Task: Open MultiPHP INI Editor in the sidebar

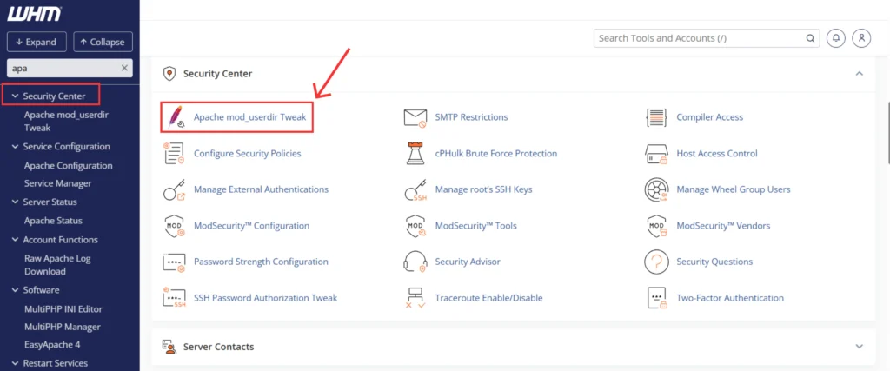Action: [x=63, y=309]
